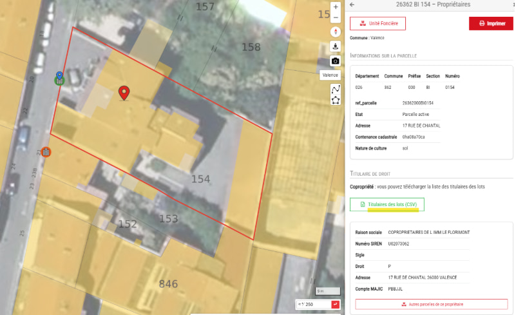Take a map snapshot with camera icon
The width and height of the screenshot is (516, 315).
pyautogui.click(x=336, y=61)
